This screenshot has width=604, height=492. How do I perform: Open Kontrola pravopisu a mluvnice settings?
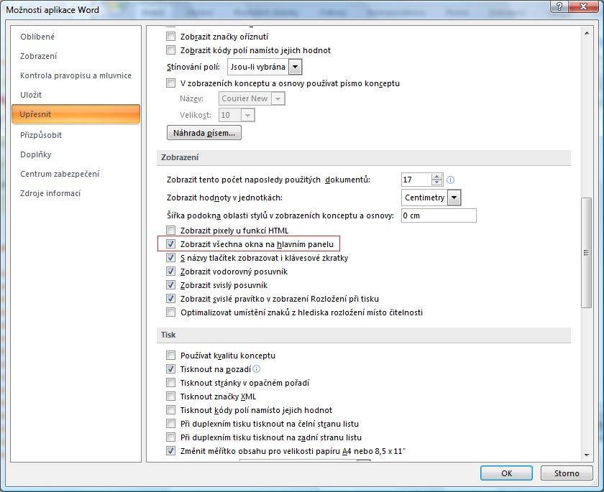(76, 75)
